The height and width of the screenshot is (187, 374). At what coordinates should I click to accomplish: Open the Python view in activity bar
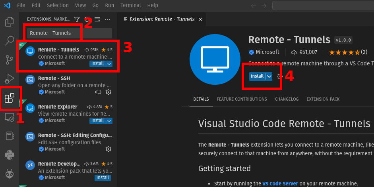9,155
